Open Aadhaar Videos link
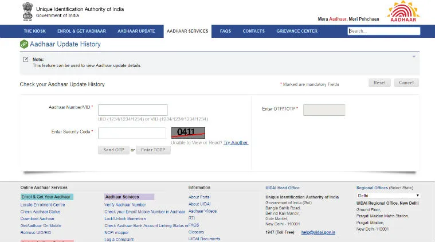This screenshot has height=242, width=435. [x=202, y=211]
